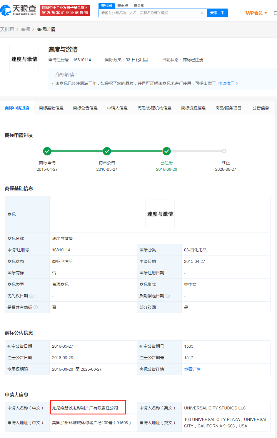Open the 商标基础信息 section tab
Viewport: 277px width, 438px height.
(x=51, y=108)
